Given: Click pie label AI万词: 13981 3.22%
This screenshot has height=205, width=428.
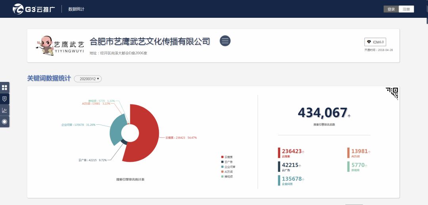Looking at the screenshot, I should (x=96, y=104).
